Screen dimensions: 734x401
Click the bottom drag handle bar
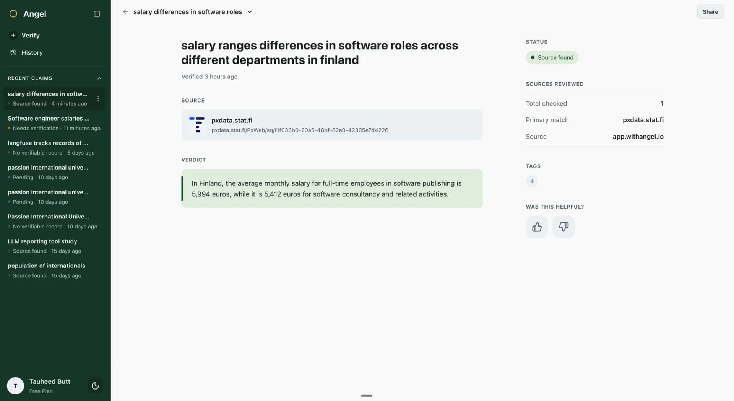click(x=366, y=396)
